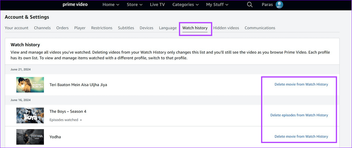Go to Live TV
Image resolution: width=352 pixels, height=148 pixels.
[158, 5]
